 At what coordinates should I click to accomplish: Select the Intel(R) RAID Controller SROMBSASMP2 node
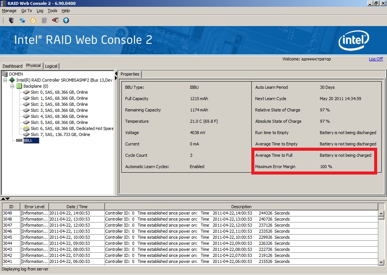click(64, 80)
